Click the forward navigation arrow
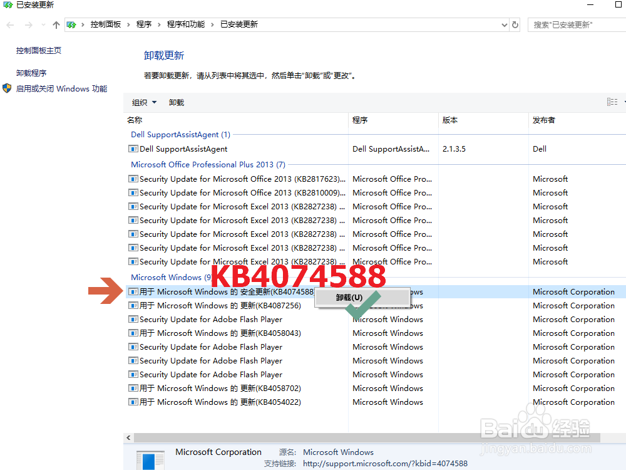 tap(28, 25)
